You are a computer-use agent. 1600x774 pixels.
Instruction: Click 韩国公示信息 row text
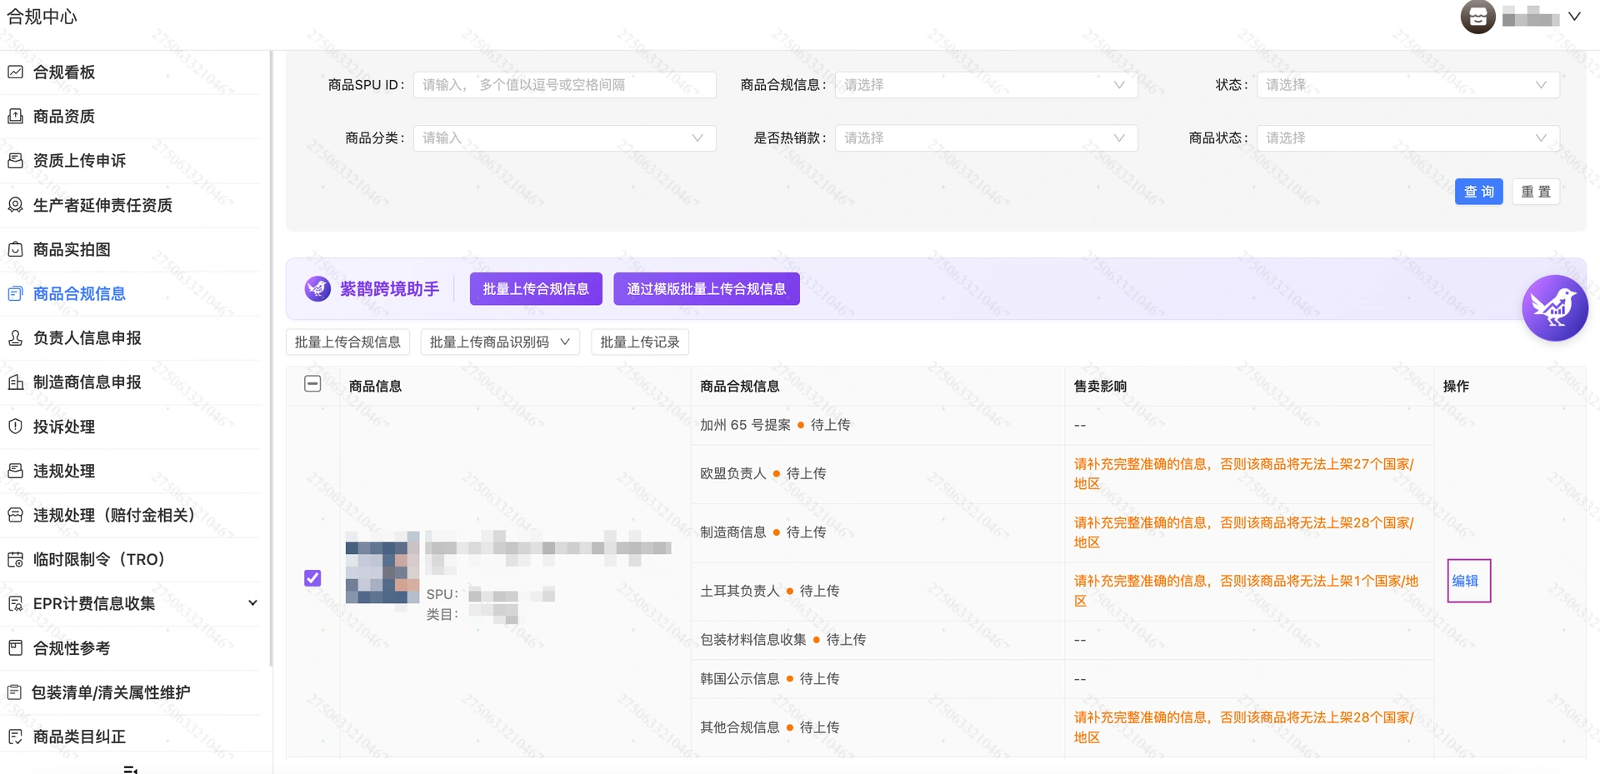pyautogui.click(x=739, y=678)
